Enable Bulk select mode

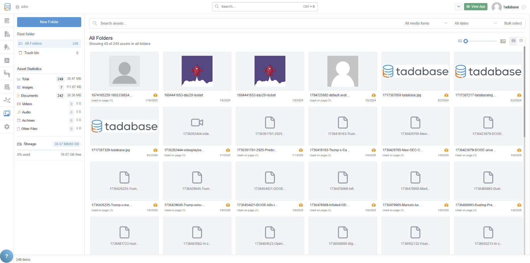click(513, 24)
